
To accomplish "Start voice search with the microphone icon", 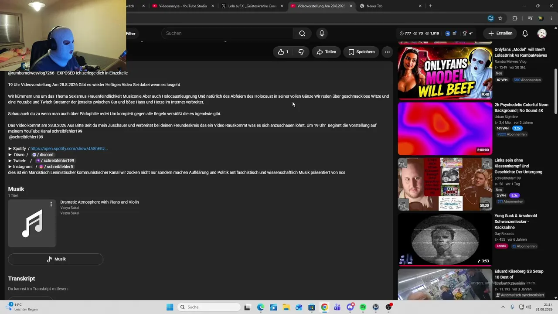I will pos(322,34).
